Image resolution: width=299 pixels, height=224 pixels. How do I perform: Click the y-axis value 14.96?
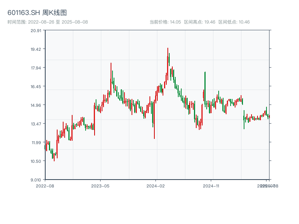click(x=36, y=105)
